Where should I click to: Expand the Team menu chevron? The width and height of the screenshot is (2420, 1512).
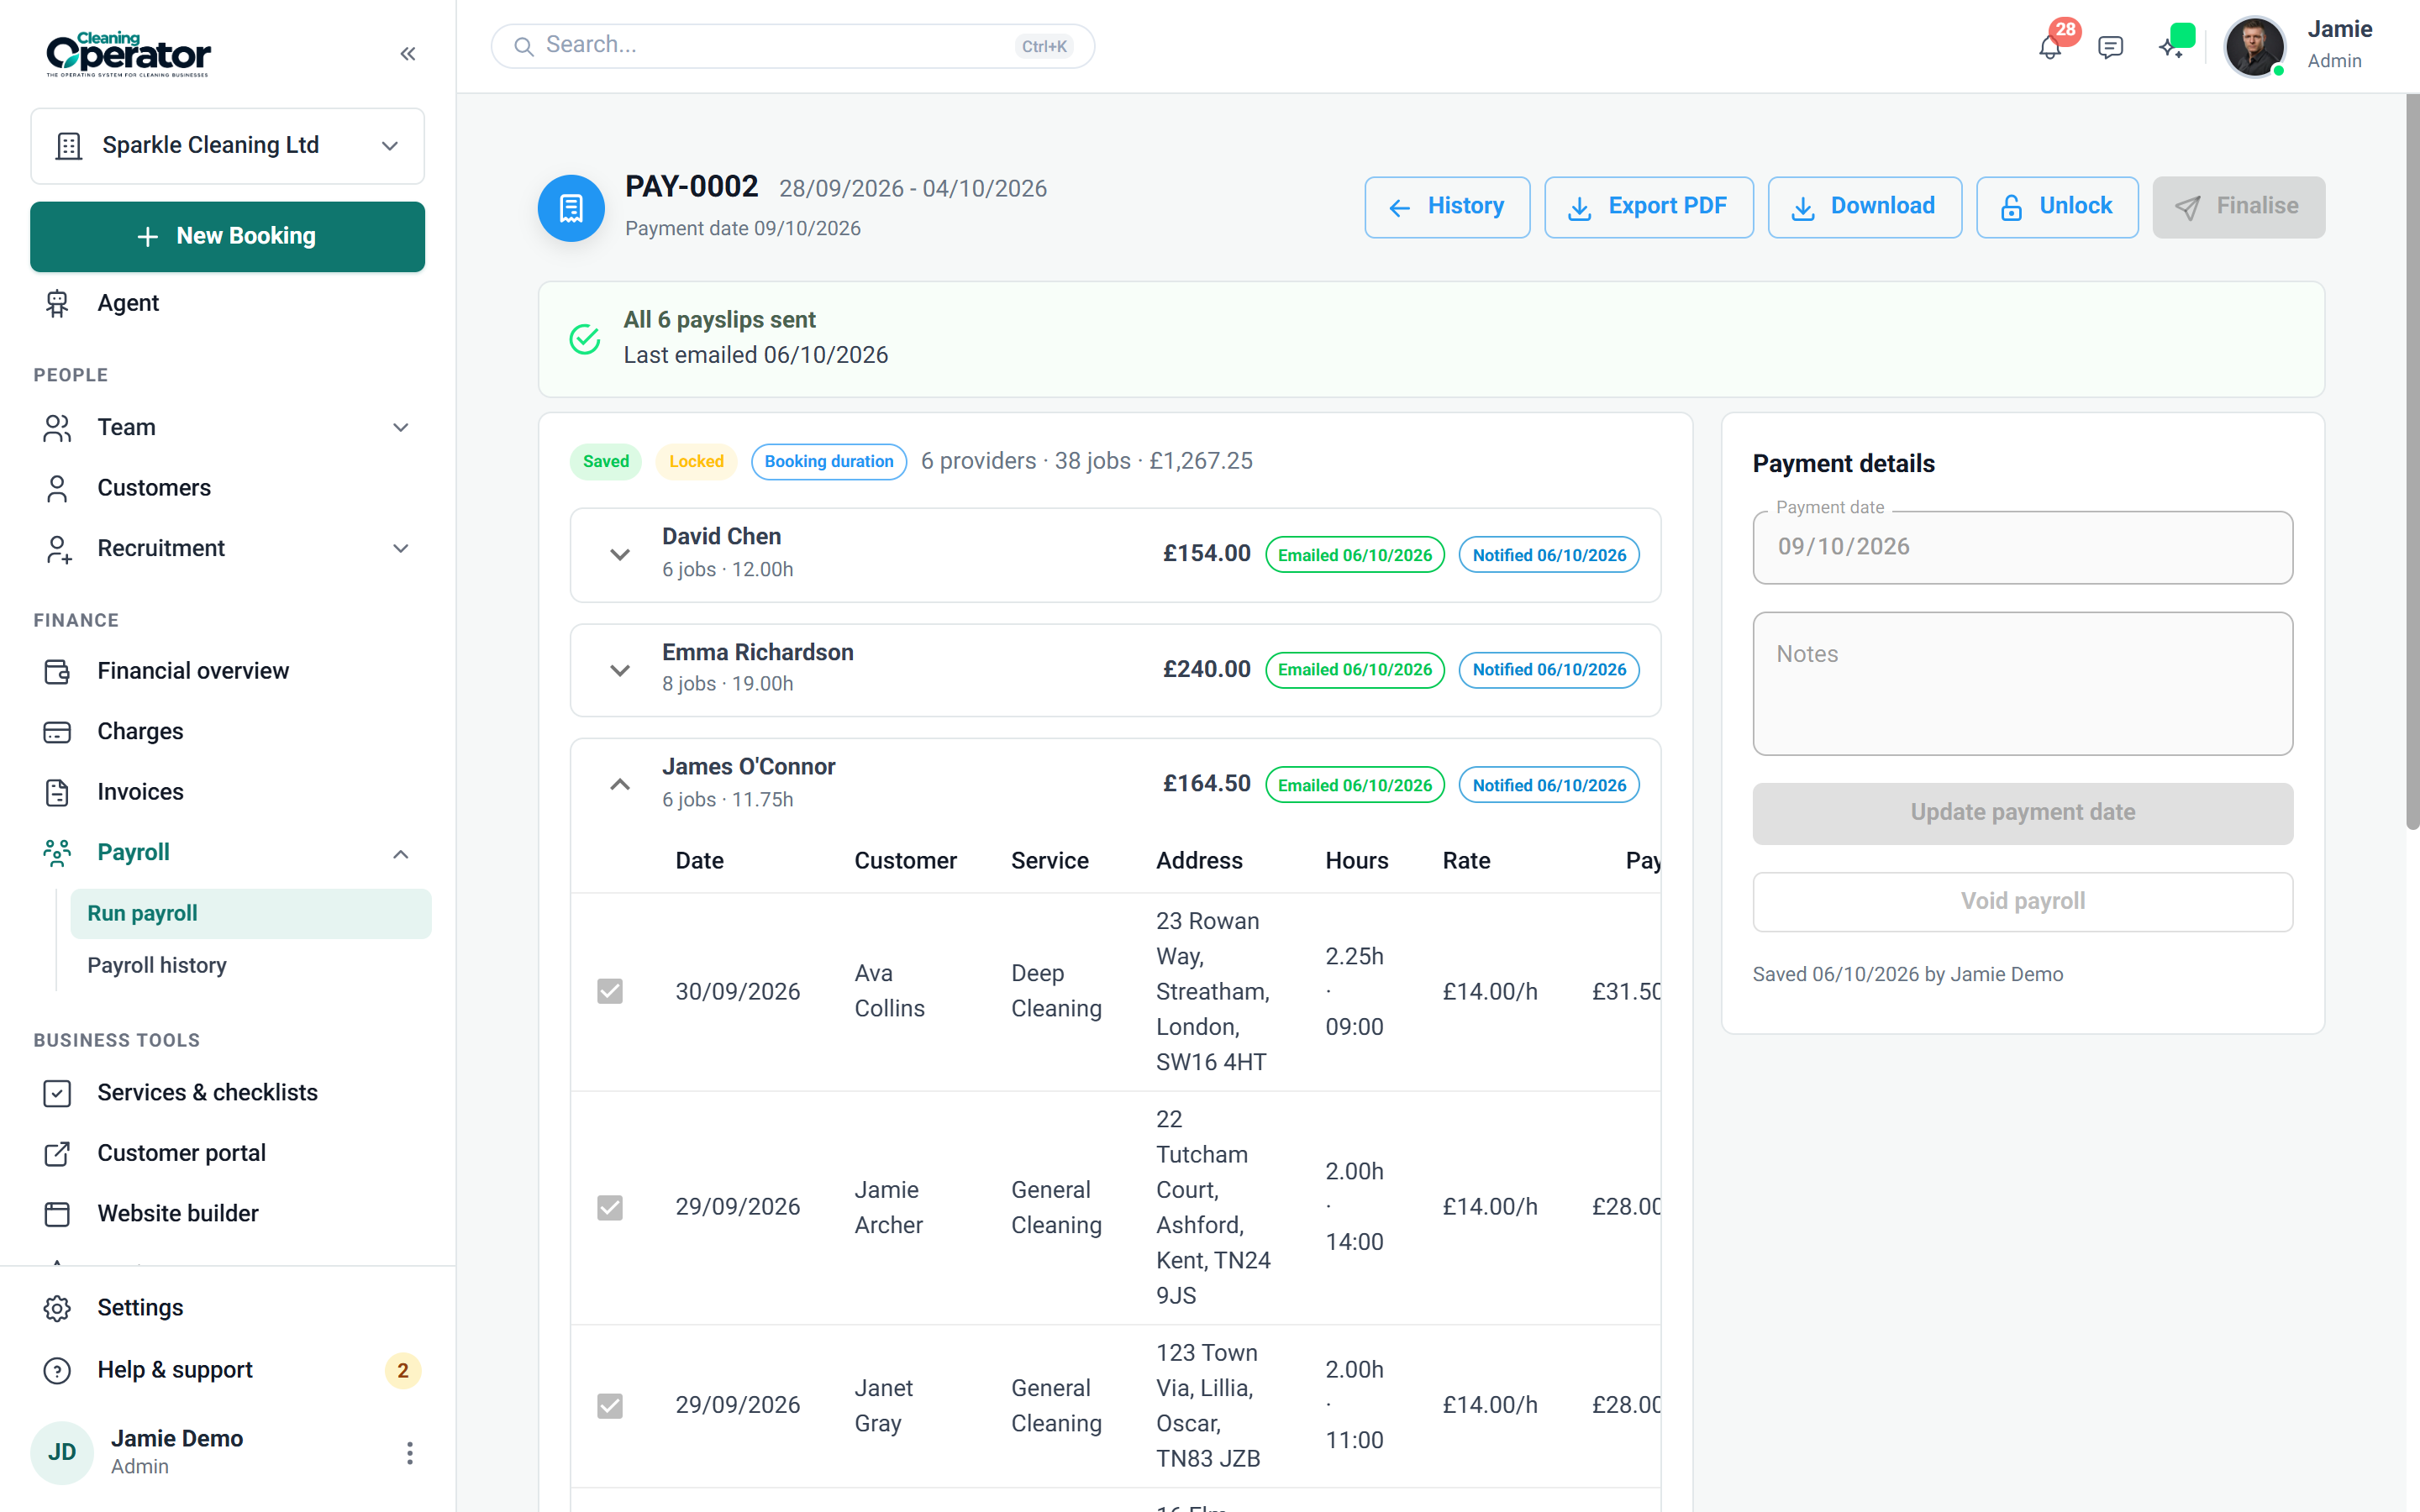401,428
